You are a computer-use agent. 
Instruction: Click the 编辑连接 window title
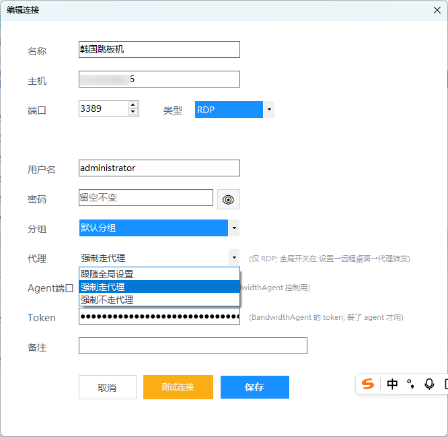(x=23, y=10)
